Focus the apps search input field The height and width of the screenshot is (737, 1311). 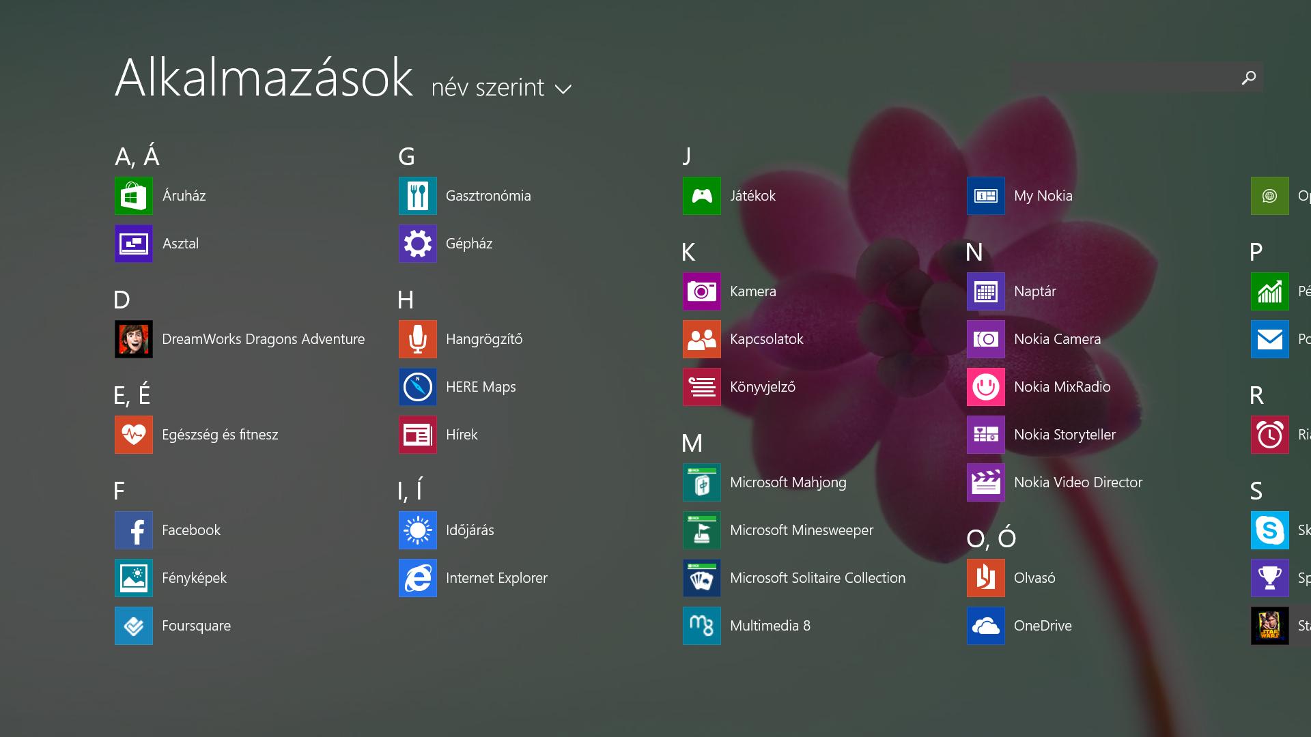tap(1137, 77)
